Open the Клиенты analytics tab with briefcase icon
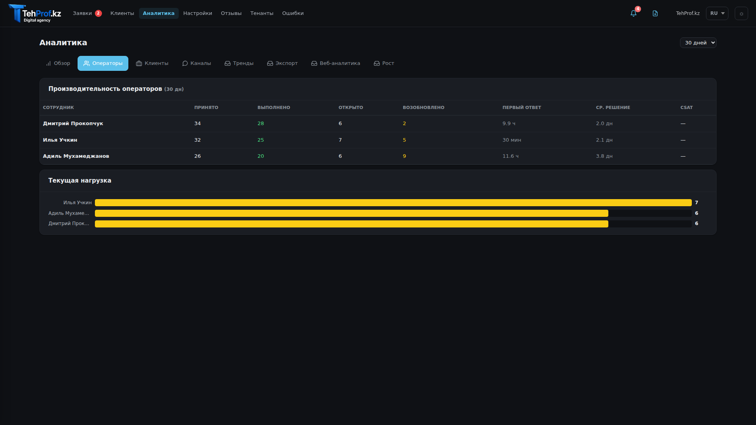The image size is (756, 425). (152, 63)
